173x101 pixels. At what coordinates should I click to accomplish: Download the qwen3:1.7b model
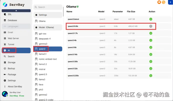(x=151, y=33)
